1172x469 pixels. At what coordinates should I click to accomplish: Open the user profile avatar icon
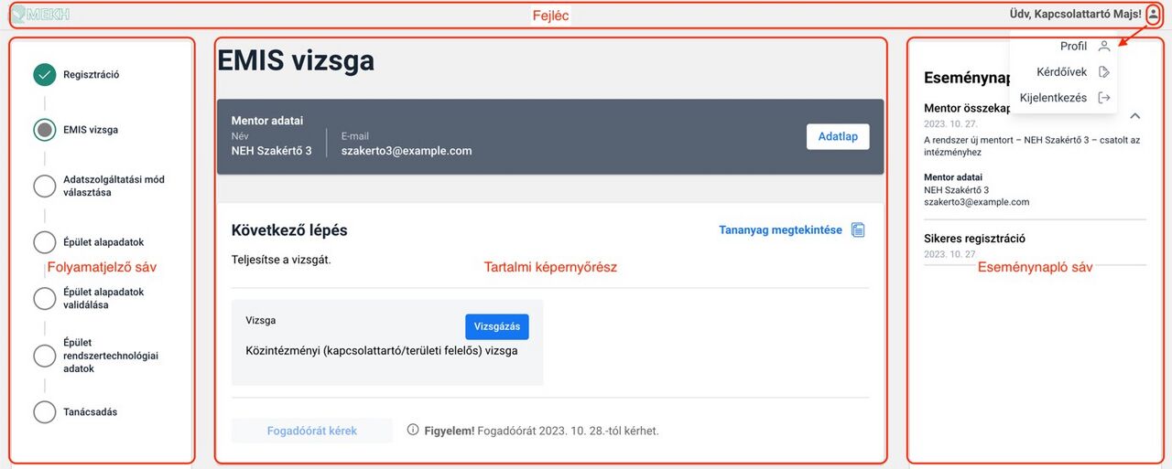coord(1153,14)
